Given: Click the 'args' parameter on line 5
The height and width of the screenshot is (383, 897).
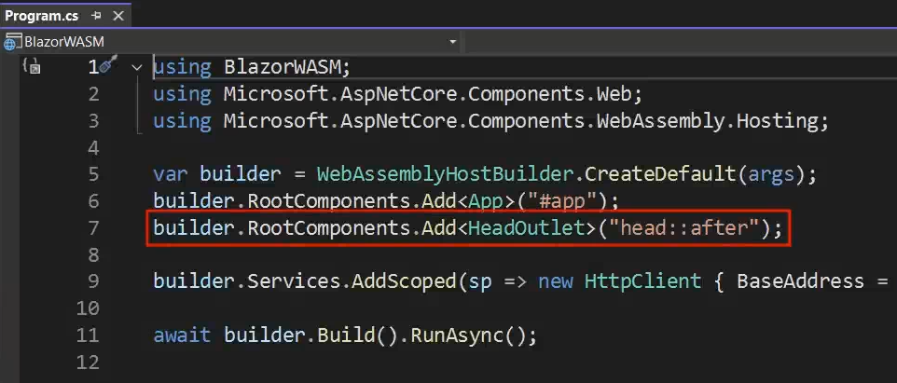Looking at the screenshot, I should (x=770, y=174).
